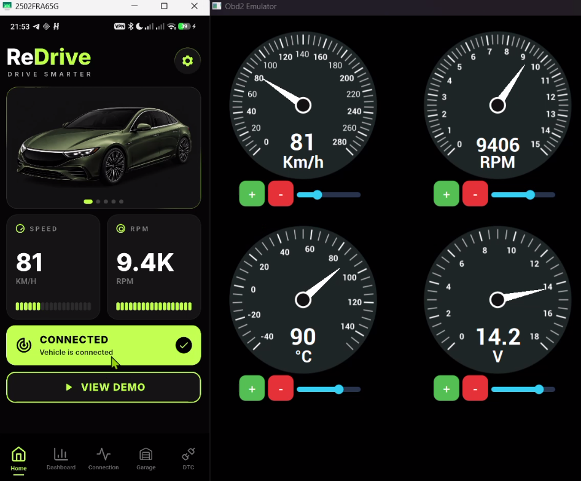The width and height of the screenshot is (581, 481).
Task: Click the RPM slider handle
Action: pos(530,195)
